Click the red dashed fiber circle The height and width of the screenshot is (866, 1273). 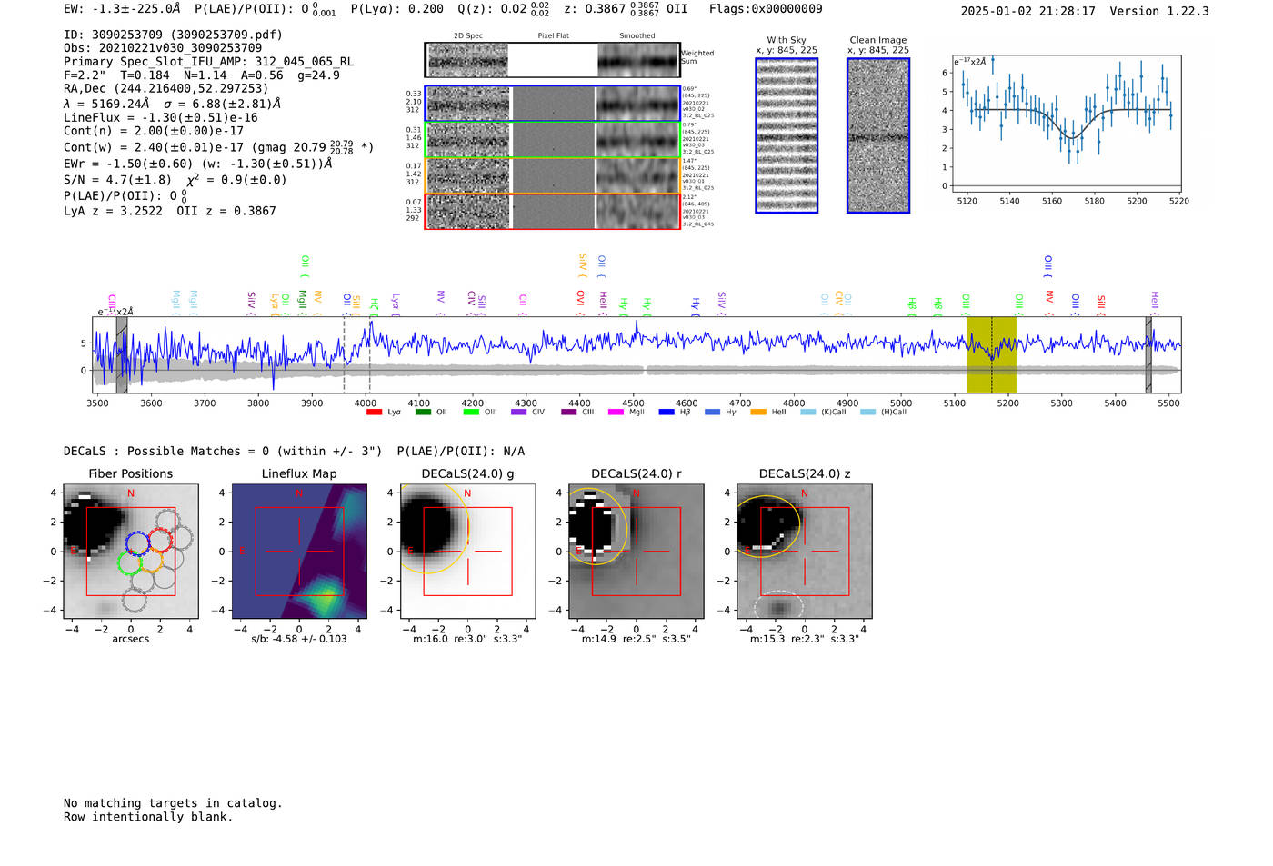160,540
